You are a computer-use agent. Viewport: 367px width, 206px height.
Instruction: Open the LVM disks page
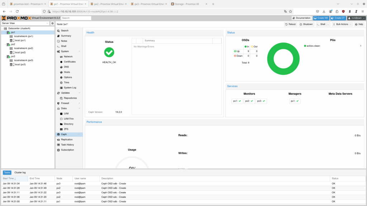[x=66, y=113]
